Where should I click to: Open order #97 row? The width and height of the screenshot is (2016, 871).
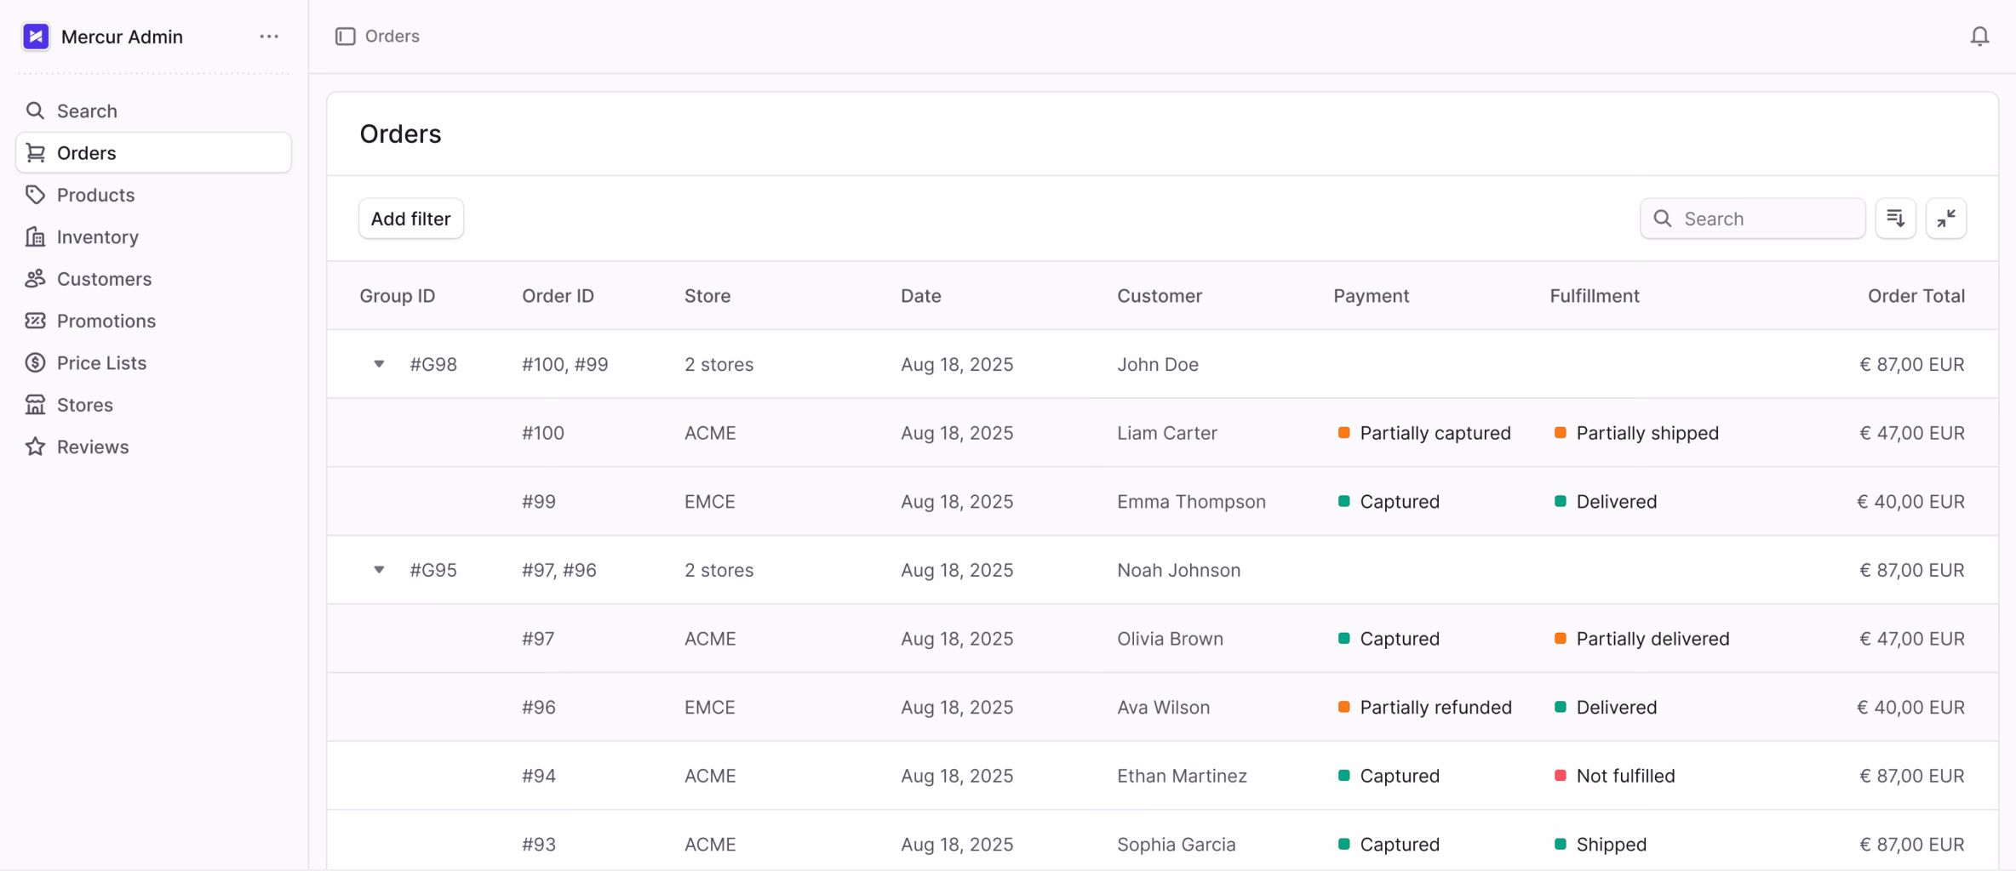click(1162, 639)
